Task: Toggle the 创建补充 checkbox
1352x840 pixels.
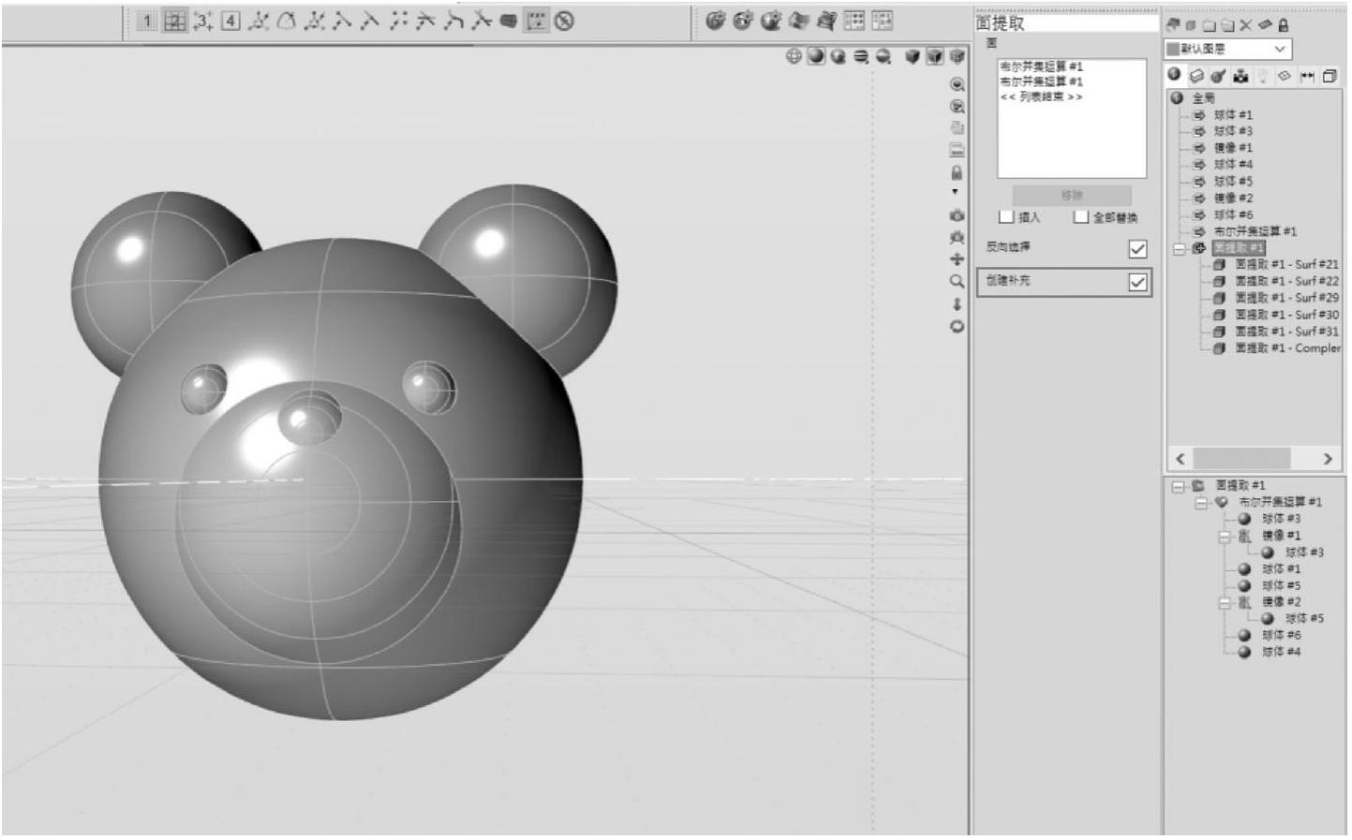Action: point(1137,282)
